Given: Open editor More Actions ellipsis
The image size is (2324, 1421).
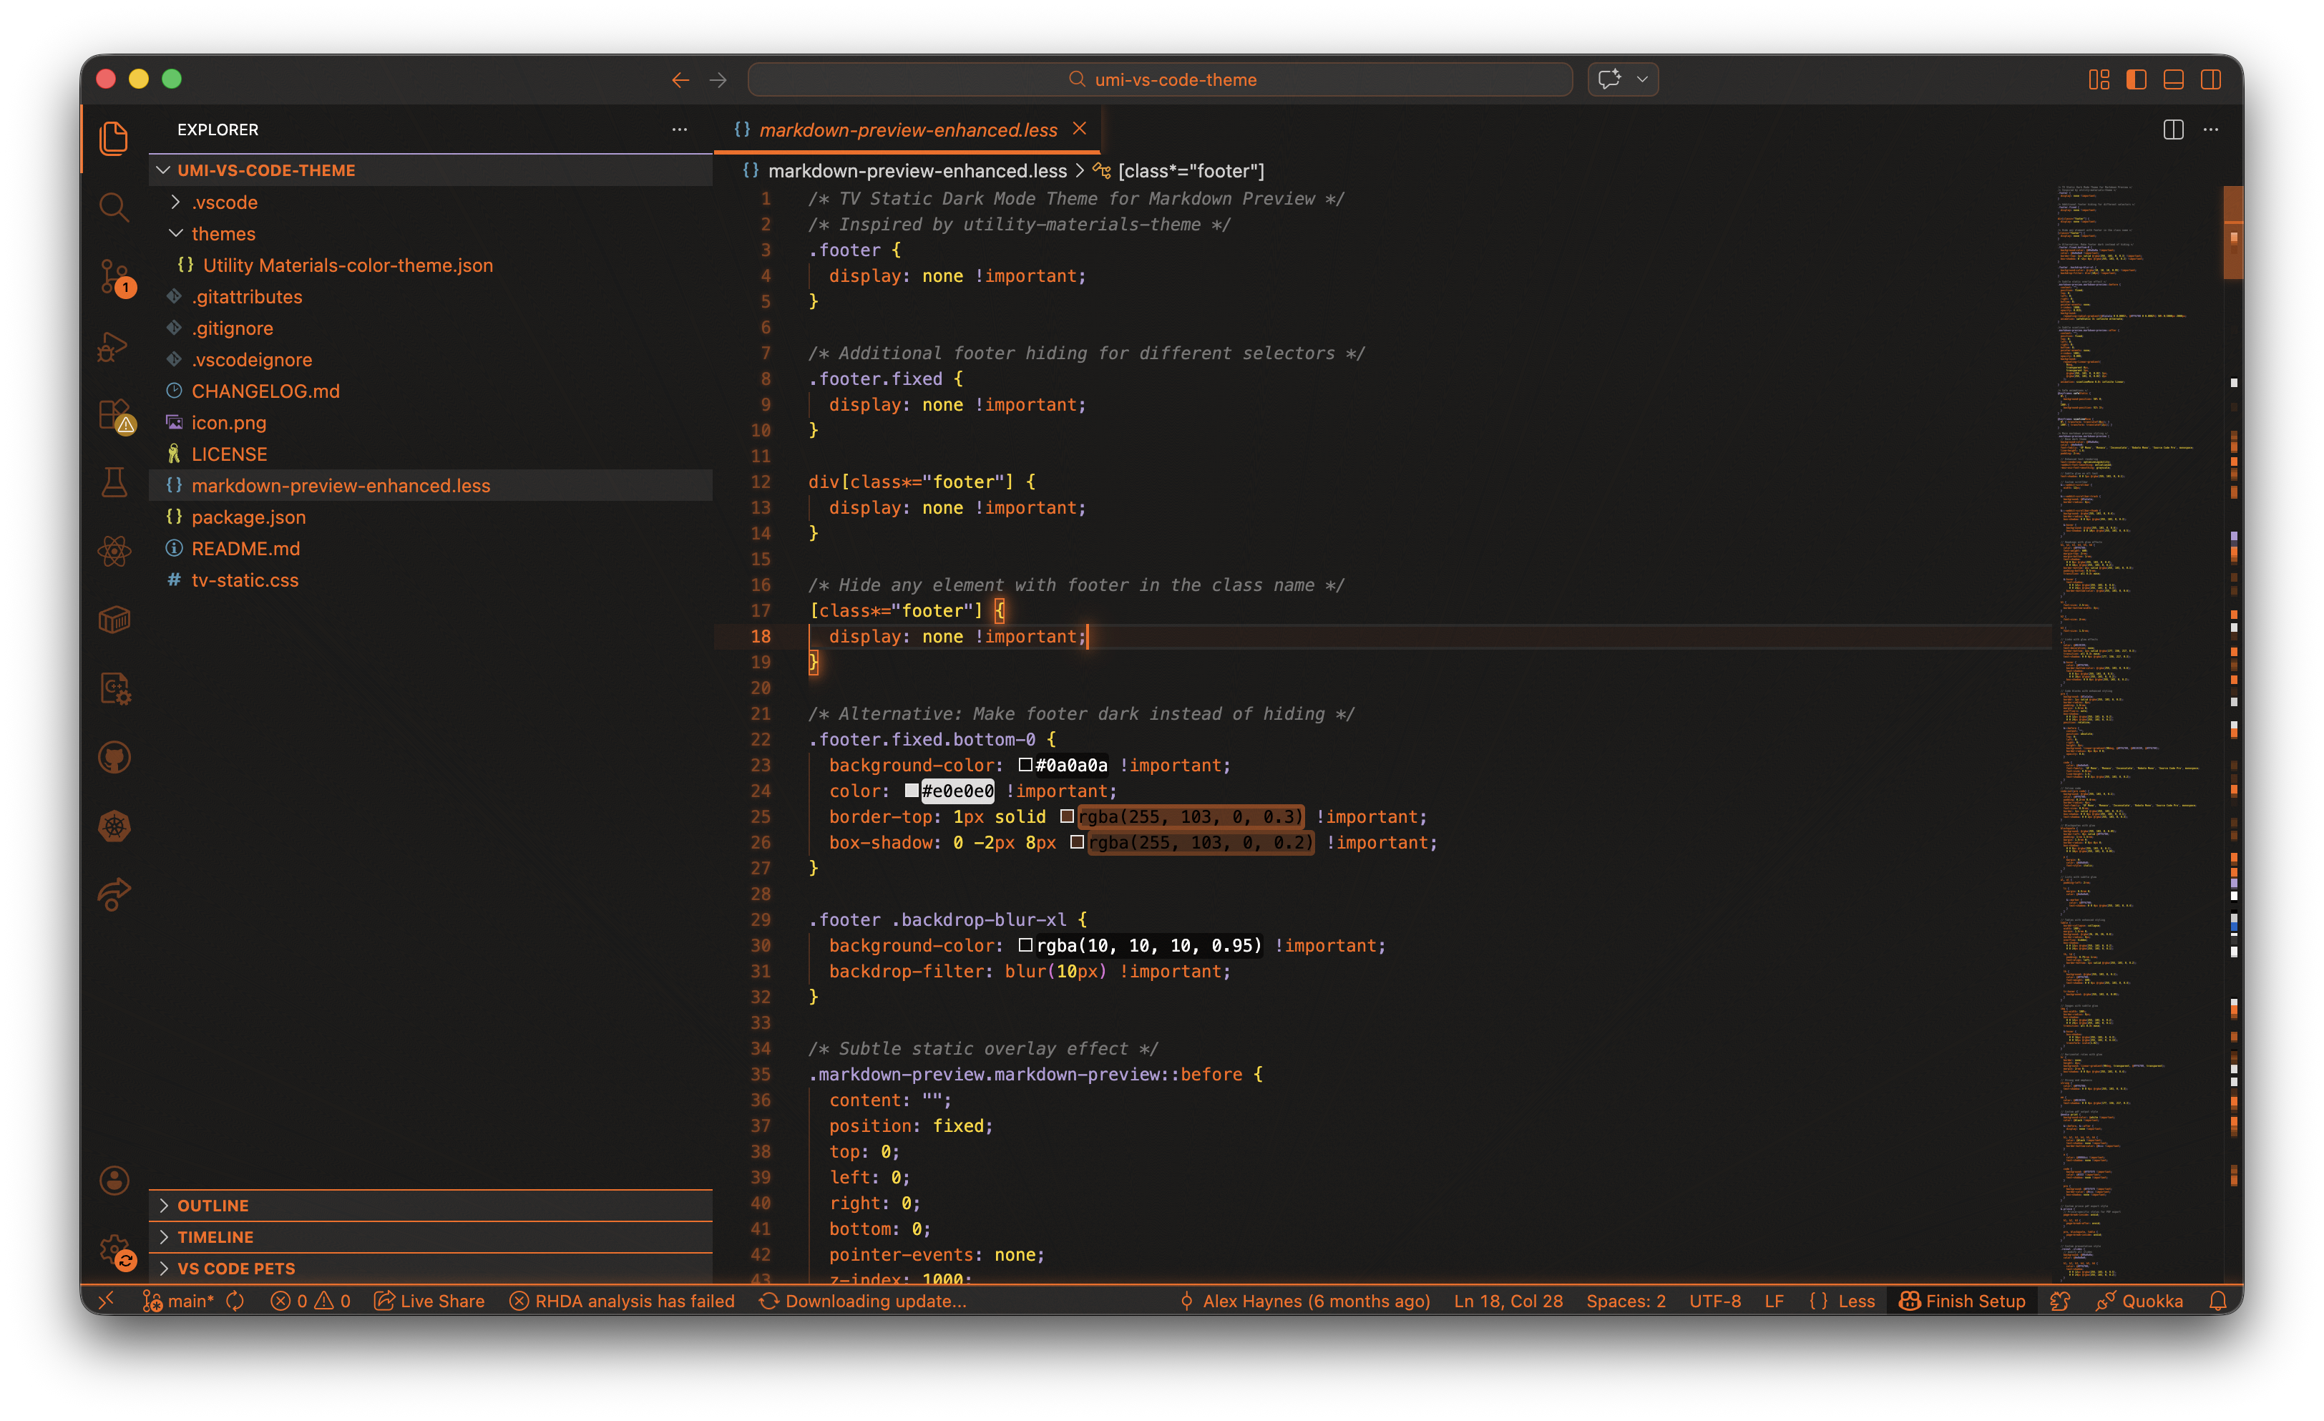Looking at the screenshot, I should coord(2211,130).
